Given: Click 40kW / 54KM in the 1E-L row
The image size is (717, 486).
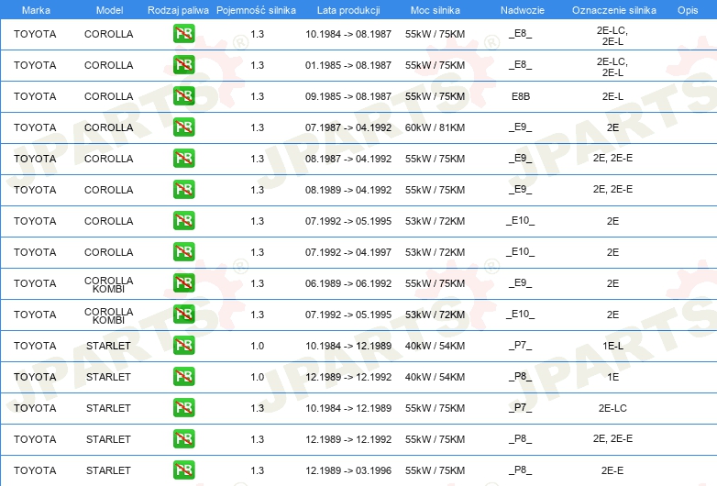Looking at the screenshot, I should tap(435, 346).
